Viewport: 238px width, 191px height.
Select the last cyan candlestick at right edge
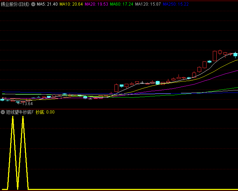coord(236,54)
